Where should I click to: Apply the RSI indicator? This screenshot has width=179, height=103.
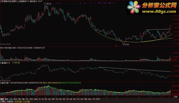(64, 99)
